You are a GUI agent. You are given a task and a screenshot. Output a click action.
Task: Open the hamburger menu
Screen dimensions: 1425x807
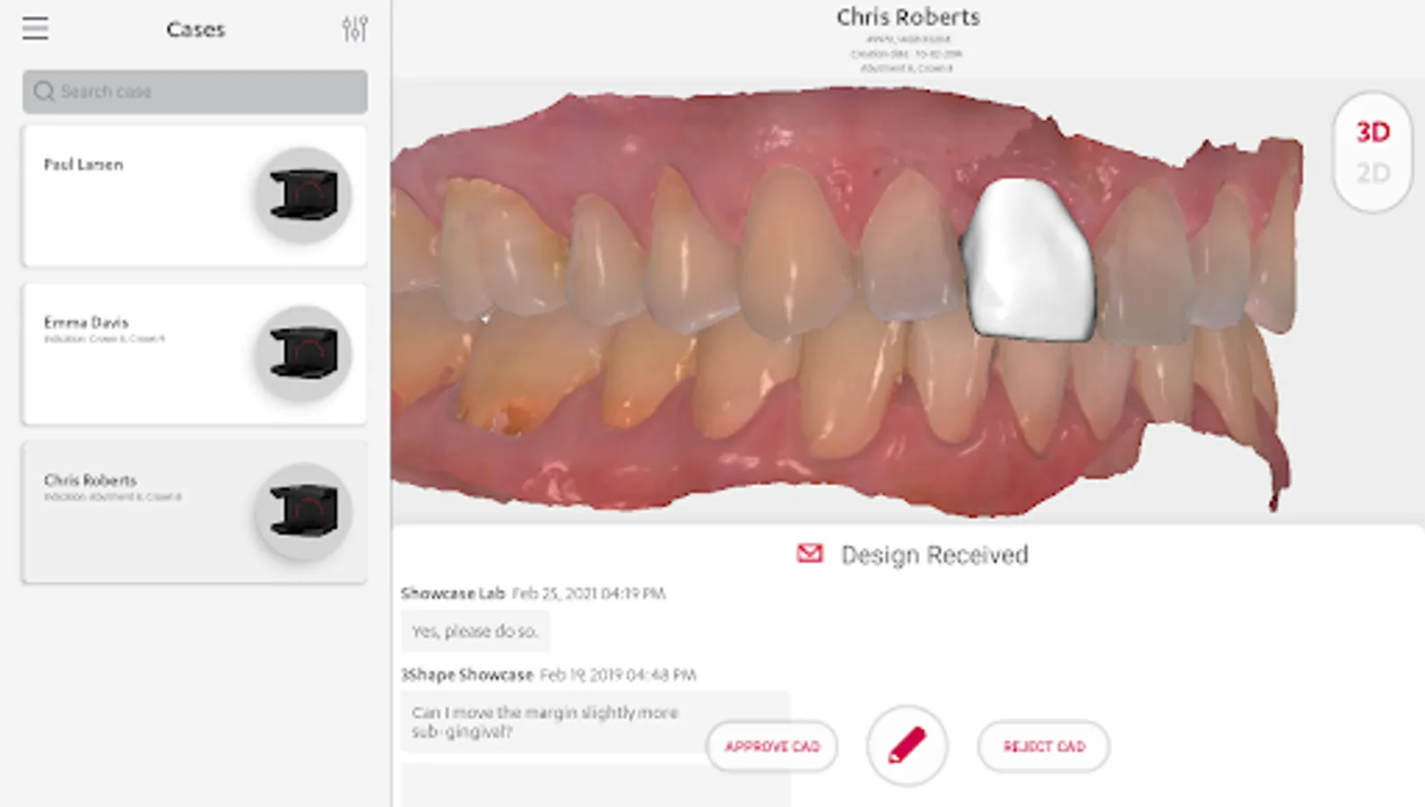35,29
